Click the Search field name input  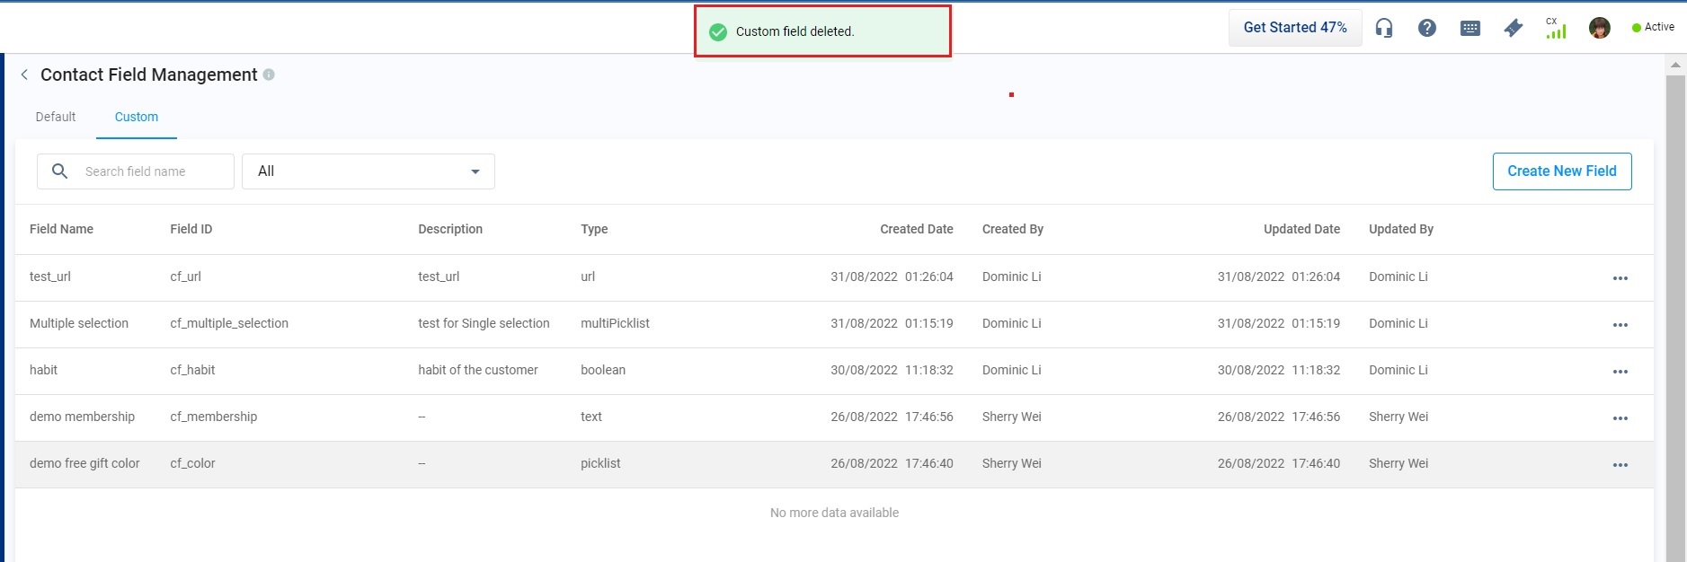pos(155,171)
